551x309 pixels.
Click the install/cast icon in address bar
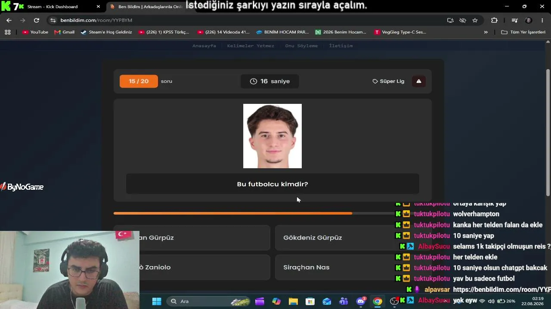[450, 20]
